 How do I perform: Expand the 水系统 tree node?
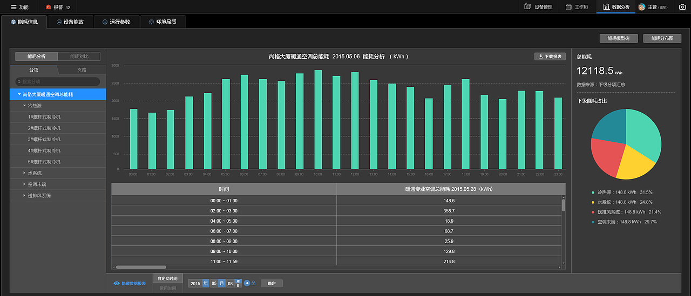point(24,173)
